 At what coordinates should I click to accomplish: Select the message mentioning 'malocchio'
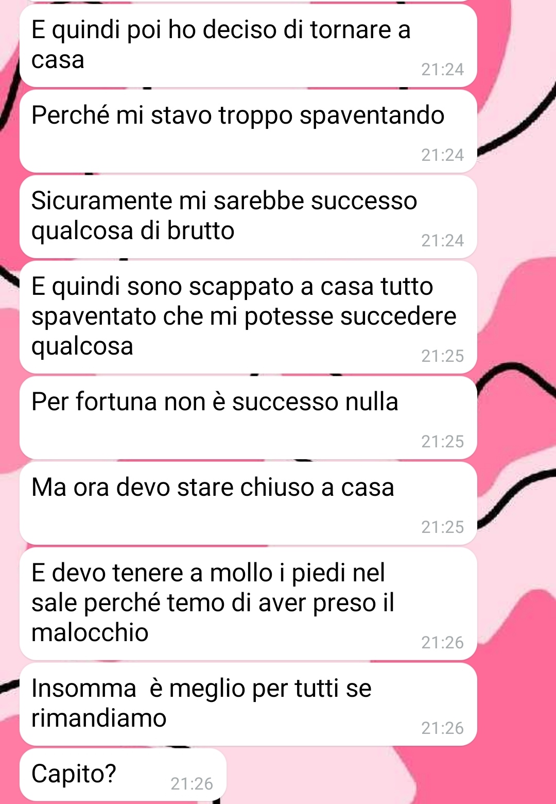[248, 604]
